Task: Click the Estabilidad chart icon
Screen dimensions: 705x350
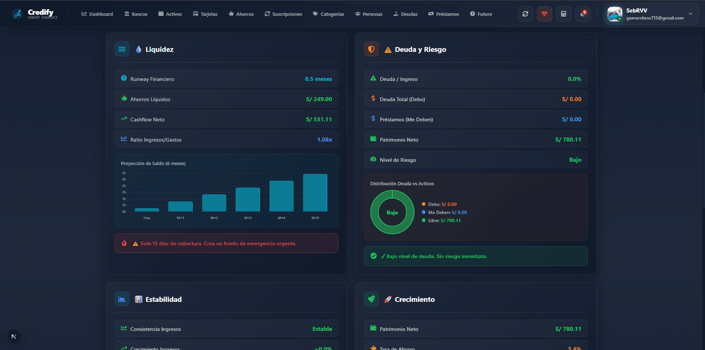Action: pyautogui.click(x=122, y=299)
